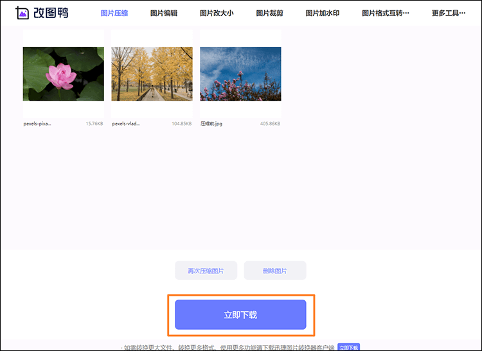Click the small 立即下载 client badge

[x=348, y=347]
